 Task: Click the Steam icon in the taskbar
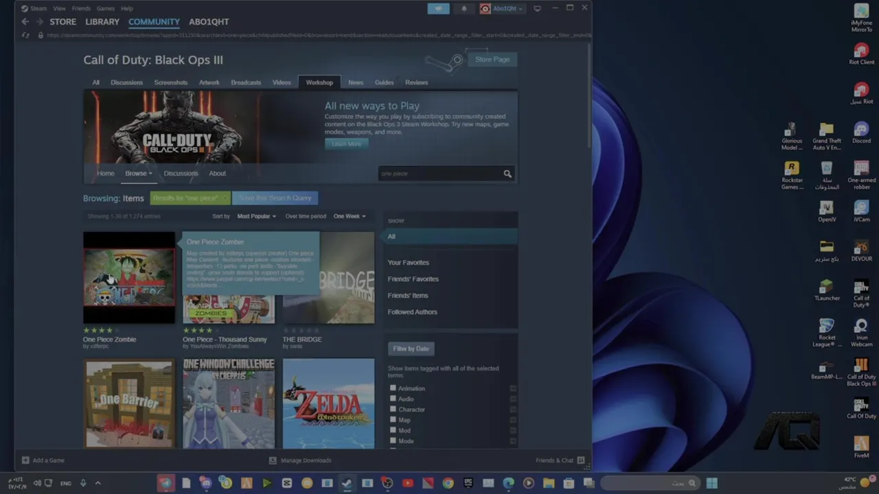(347, 483)
